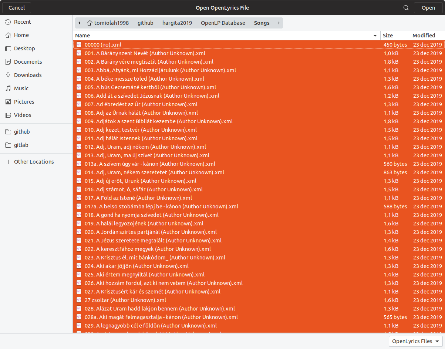The height and width of the screenshot is (349, 445).
Task: Click the Cancel button
Action: pos(17,8)
